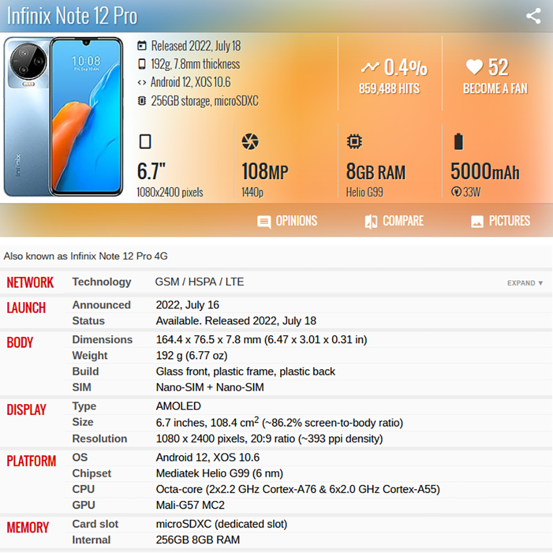The height and width of the screenshot is (553, 553).
Task: Expand the Network section via EXPAND
Action: [x=525, y=283]
